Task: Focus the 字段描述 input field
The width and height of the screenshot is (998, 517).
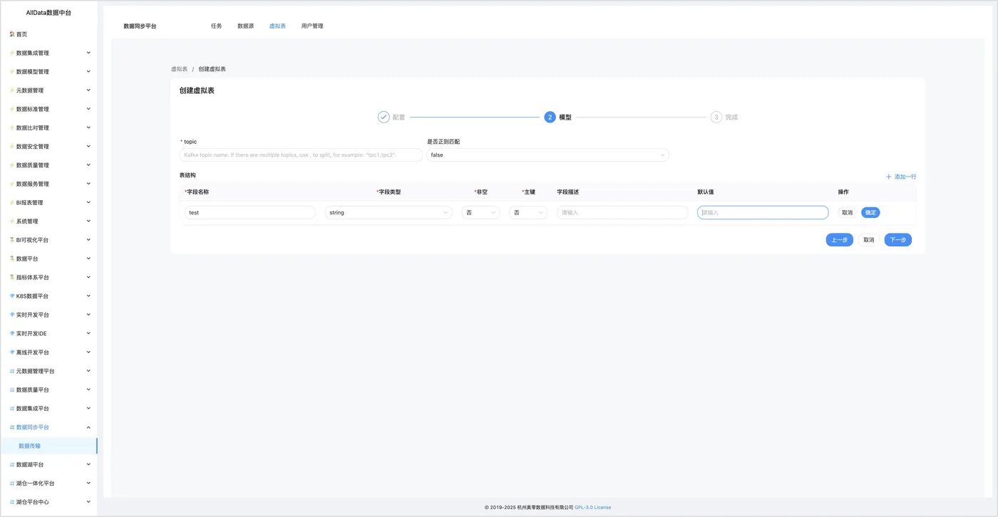Action: pyautogui.click(x=622, y=212)
